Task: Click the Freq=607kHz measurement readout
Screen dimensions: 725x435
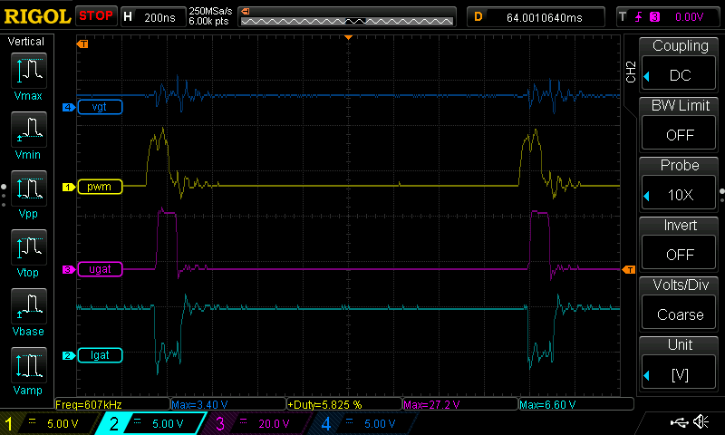Action: pos(112,404)
